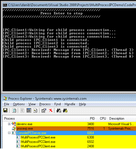Open the Help menu

pos(82,104)
